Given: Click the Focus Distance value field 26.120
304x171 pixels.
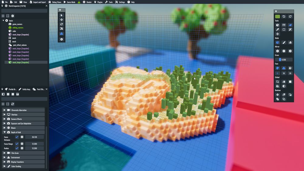Looking at the screenshot, I should pos(35,137).
